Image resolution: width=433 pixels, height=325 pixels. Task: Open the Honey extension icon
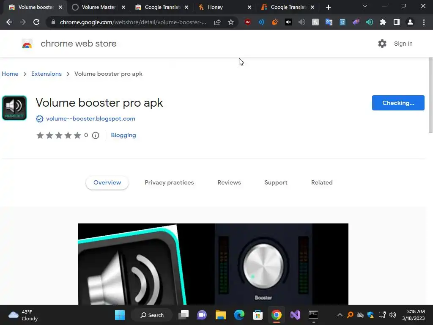click(315, 22)
